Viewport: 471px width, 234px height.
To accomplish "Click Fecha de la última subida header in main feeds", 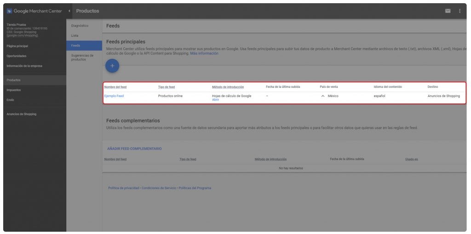I will coord(283,87).
